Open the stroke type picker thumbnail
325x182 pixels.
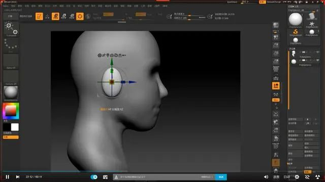(x=11, y=45)
